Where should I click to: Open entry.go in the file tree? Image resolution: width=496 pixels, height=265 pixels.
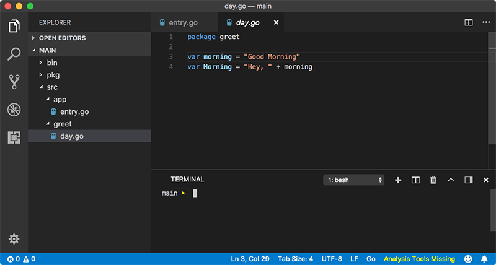[74, 111]
